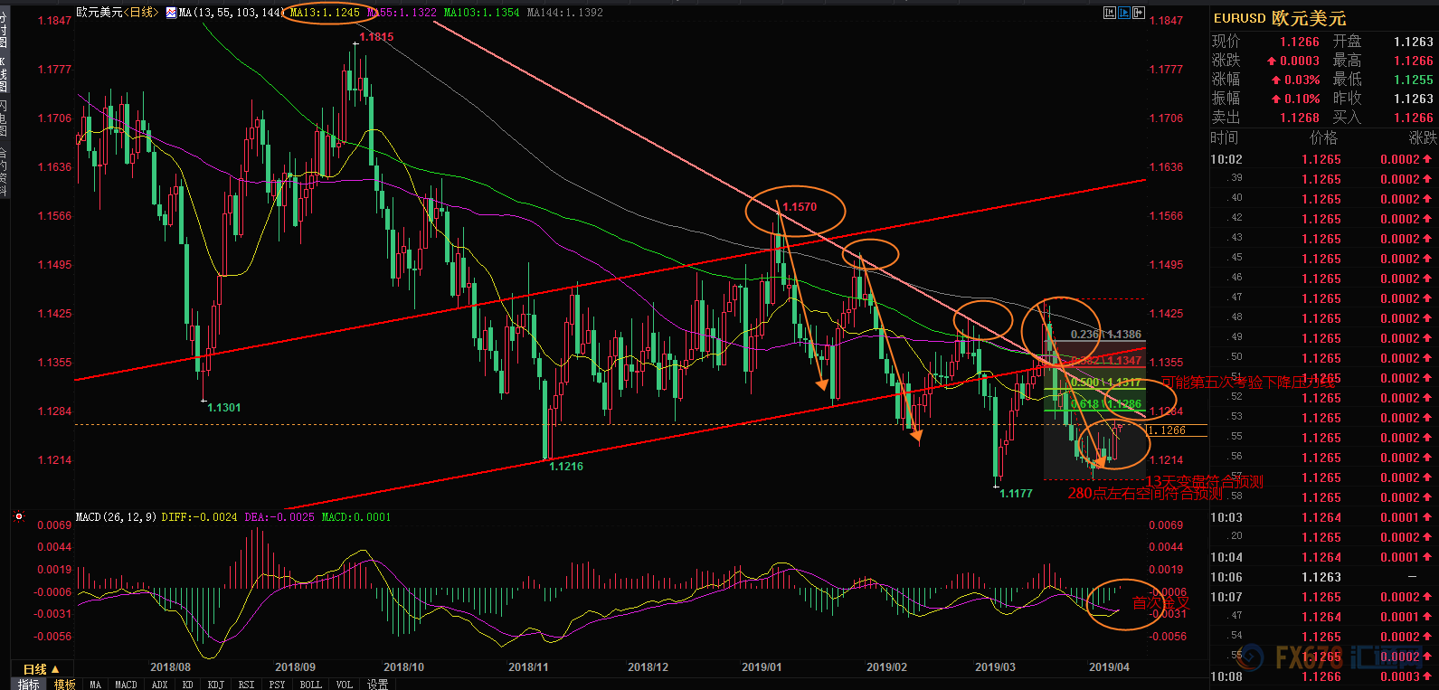Click the 2018/12 date on the time axis
The image size is (1439, 690).
(x=648, y=667)
